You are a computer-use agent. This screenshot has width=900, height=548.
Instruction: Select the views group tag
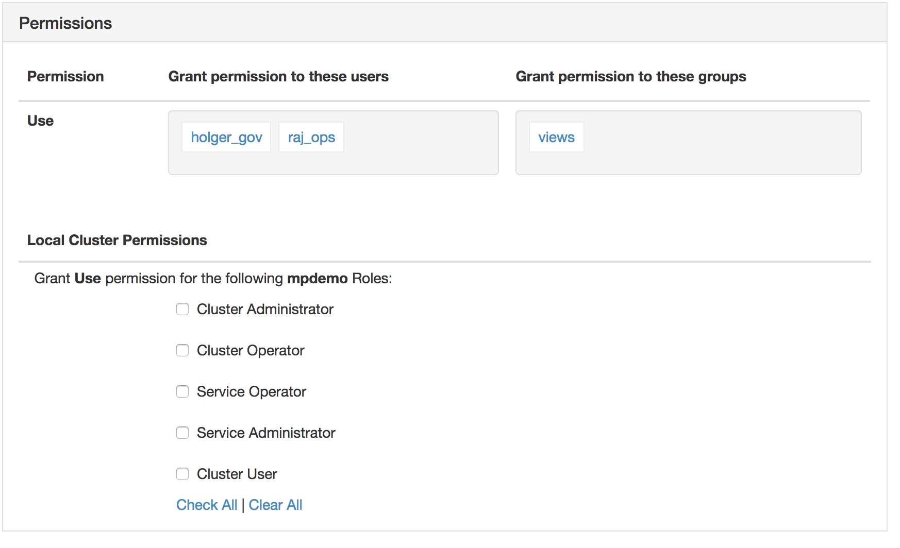click(556, 137)
